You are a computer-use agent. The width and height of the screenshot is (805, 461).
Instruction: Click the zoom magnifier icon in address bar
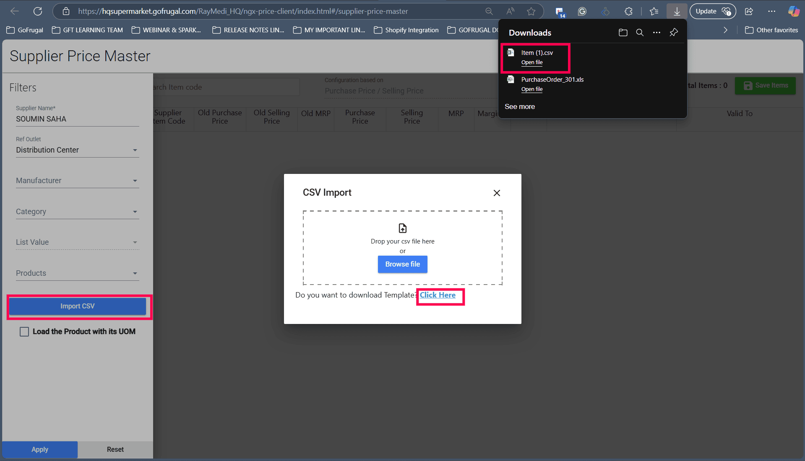click(x=489, y=11)
